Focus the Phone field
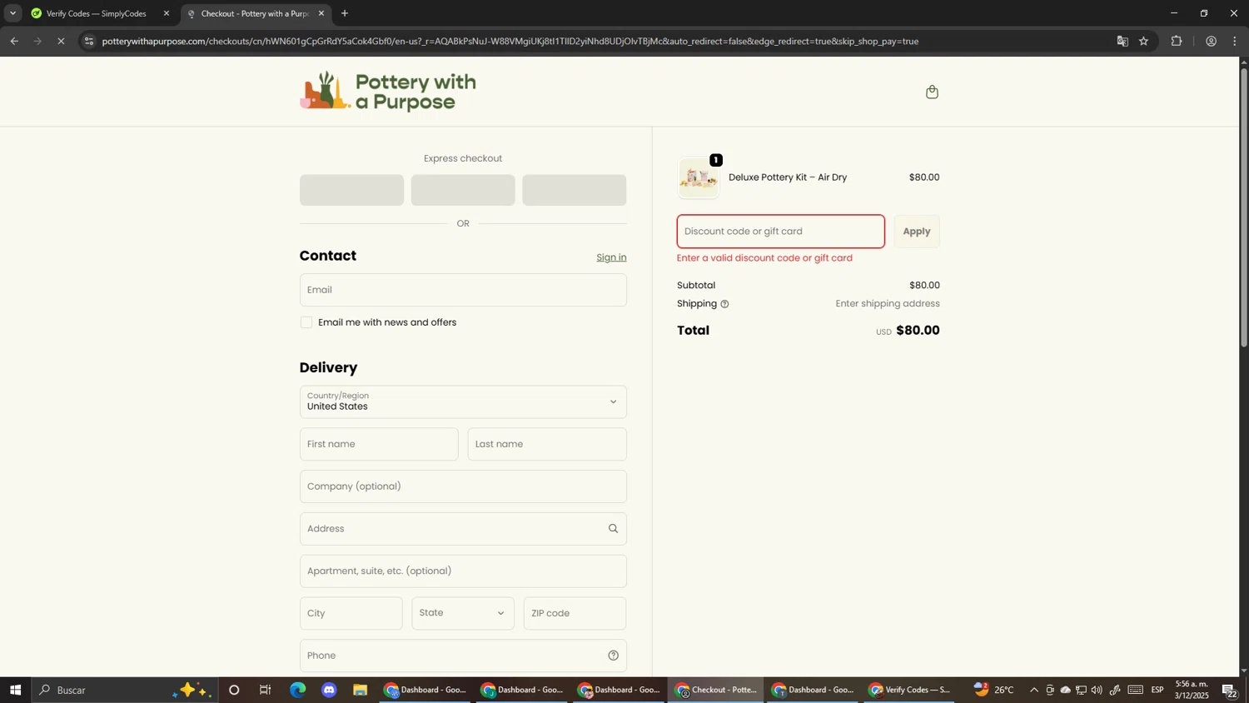This screenshot has height=703, width=1249. [x=463, y=656]
